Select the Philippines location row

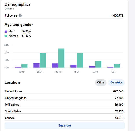tap(64, 105)
